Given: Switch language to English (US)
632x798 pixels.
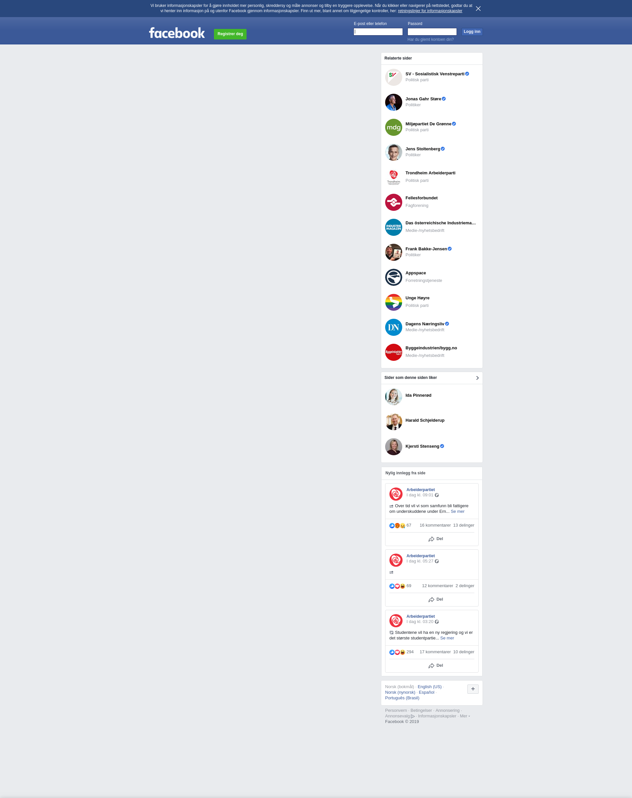Looking at the screenshot, I should [x=429, y=687].
